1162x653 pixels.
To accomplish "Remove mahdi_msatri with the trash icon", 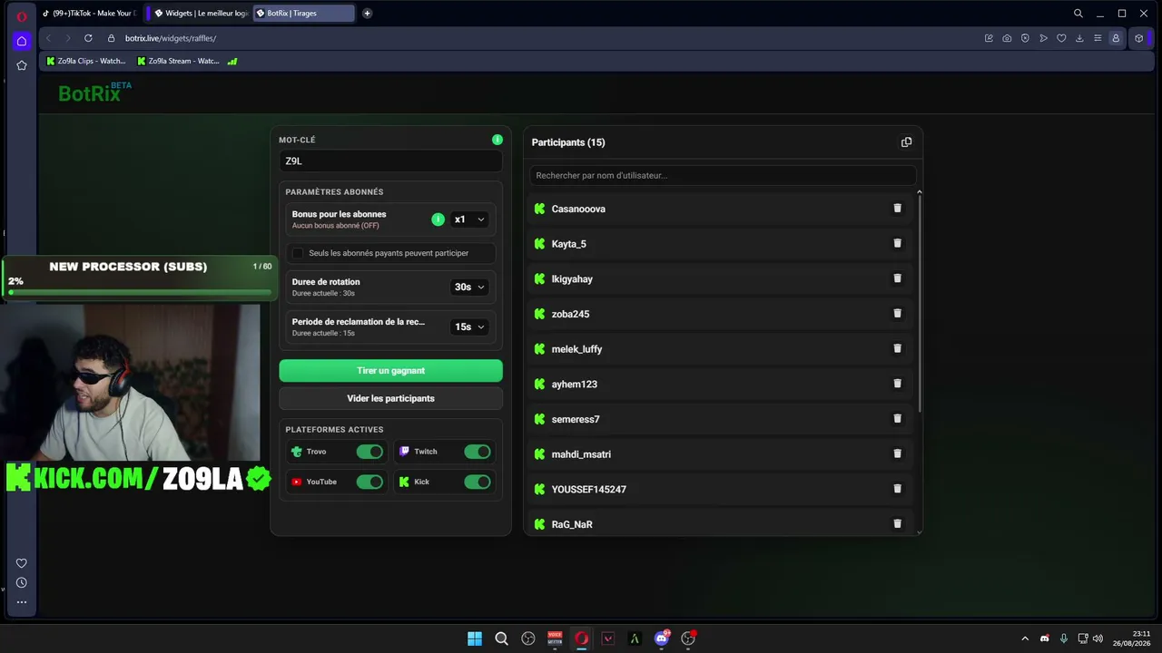I will click(897, 453).
